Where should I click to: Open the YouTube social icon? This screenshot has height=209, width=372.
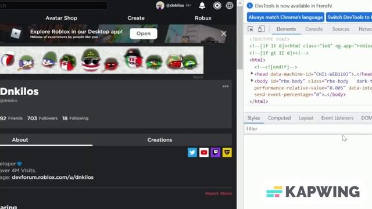[x=204, y=153]
